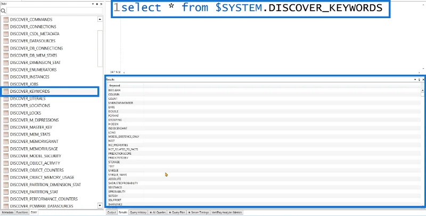Click in the DMV search input field
426x216 pixels.
[x=54, y=11]
